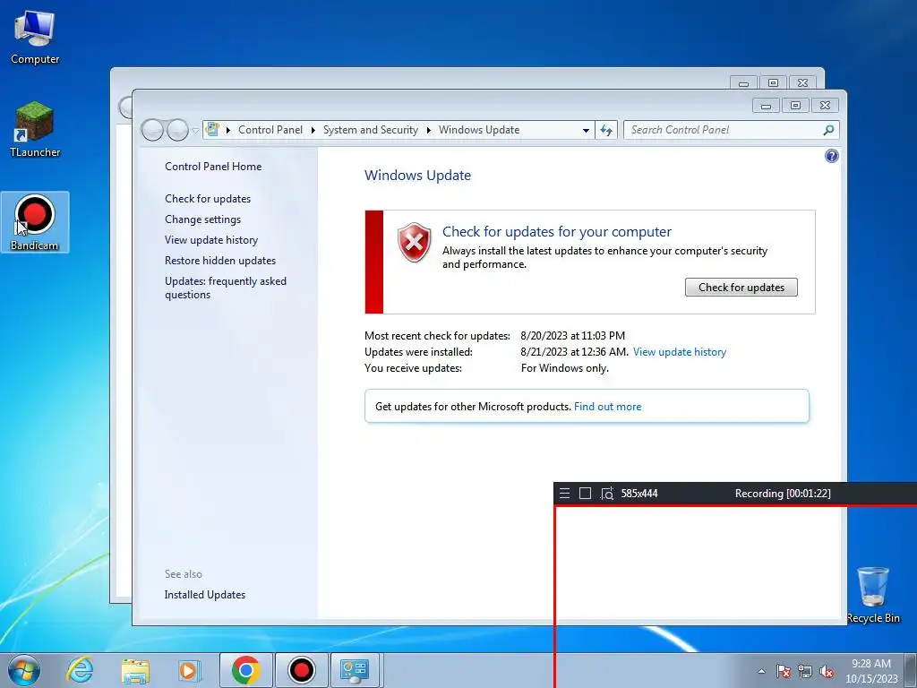Click the address bar Control Panel icon
Image resolution: width=917 pixels, height=688 pixels.
coord(213,129)
